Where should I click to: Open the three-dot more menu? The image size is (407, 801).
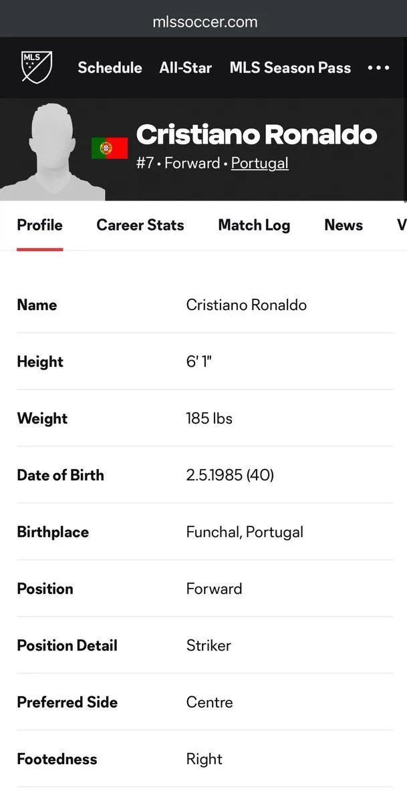378,68
